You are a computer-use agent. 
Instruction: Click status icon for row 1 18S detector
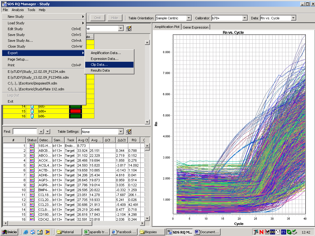click(32, 146)
